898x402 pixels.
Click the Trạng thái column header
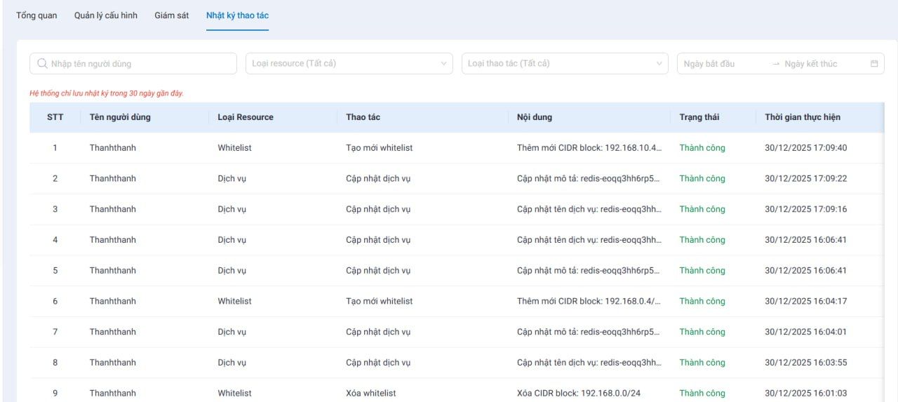[699, 117]
